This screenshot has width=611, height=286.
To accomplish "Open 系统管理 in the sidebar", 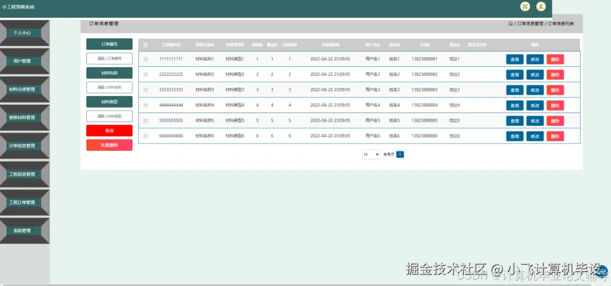I will point(24,231).
